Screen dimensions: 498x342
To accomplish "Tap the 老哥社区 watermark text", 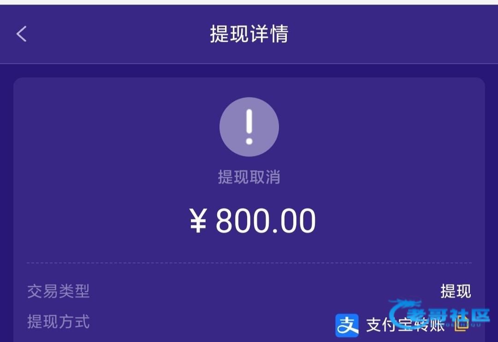I will pyautogui.click(x=449, y=316).
